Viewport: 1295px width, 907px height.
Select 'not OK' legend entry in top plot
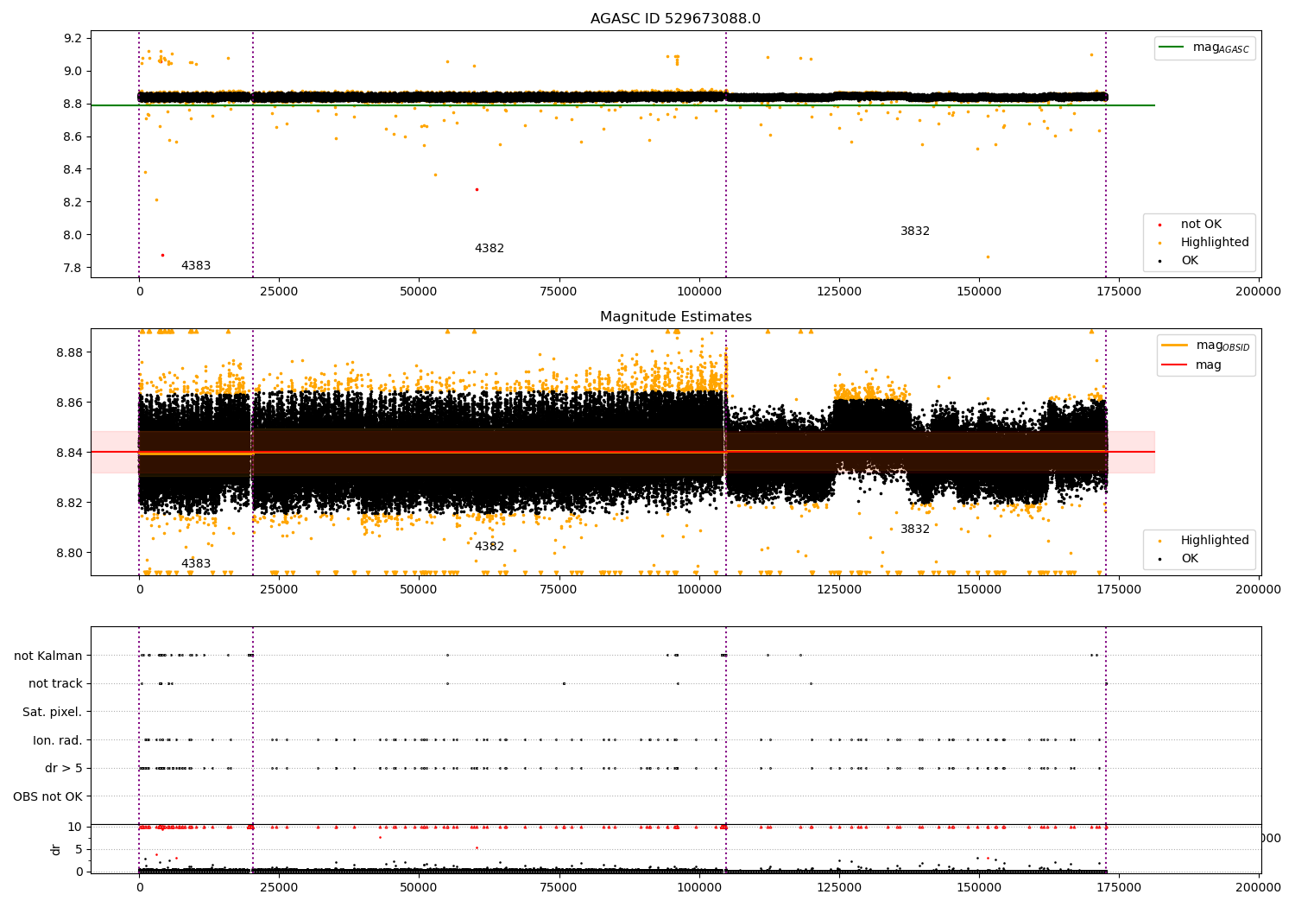(x=1201, y=225)
